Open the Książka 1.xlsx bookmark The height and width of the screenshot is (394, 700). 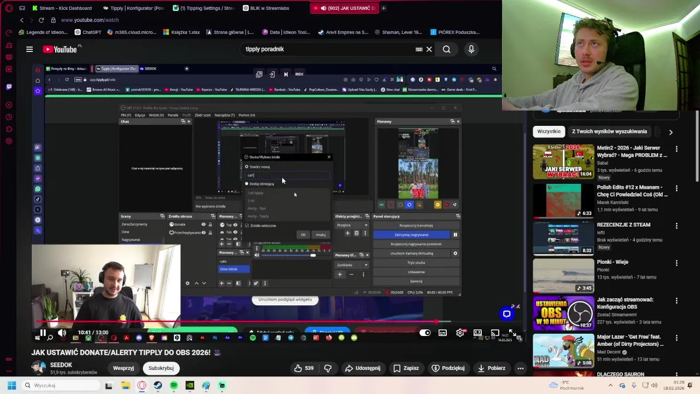coord(180,32)
